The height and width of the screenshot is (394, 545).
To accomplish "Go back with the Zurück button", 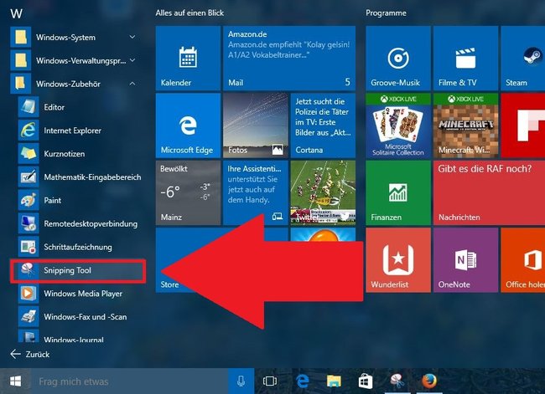I will coord(30,354).
